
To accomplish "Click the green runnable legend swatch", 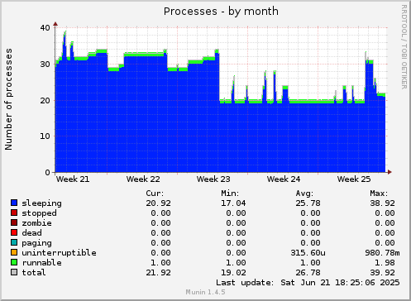I will [x=14, y=262].
